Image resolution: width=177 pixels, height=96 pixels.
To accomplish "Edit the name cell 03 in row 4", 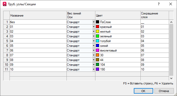I will pyautogui.click(x=38, y=36).
